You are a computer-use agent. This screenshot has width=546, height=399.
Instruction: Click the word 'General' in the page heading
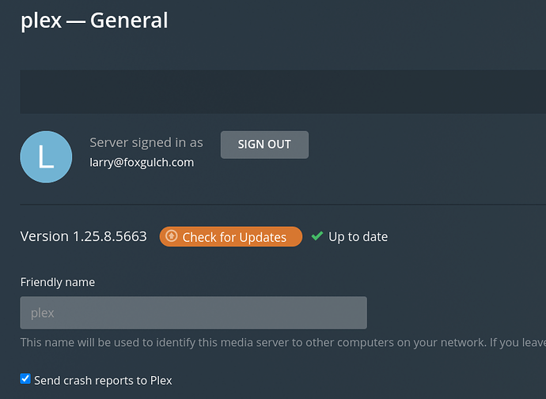129,21
